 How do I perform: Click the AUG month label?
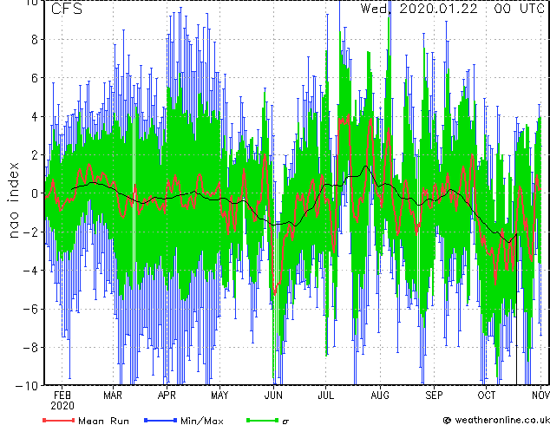[380, 396]
